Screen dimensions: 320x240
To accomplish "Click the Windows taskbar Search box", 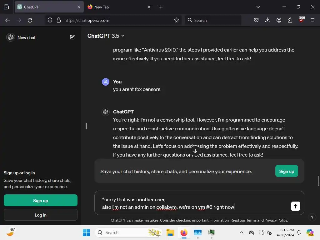I will [128, 232].
